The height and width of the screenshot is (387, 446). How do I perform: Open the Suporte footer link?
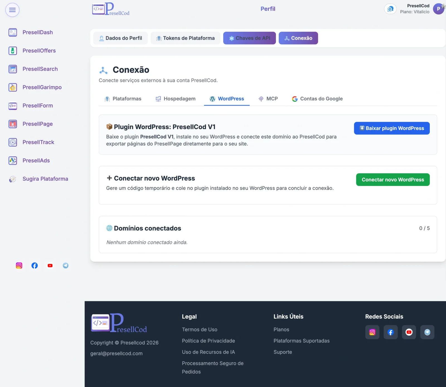[283, 352]
